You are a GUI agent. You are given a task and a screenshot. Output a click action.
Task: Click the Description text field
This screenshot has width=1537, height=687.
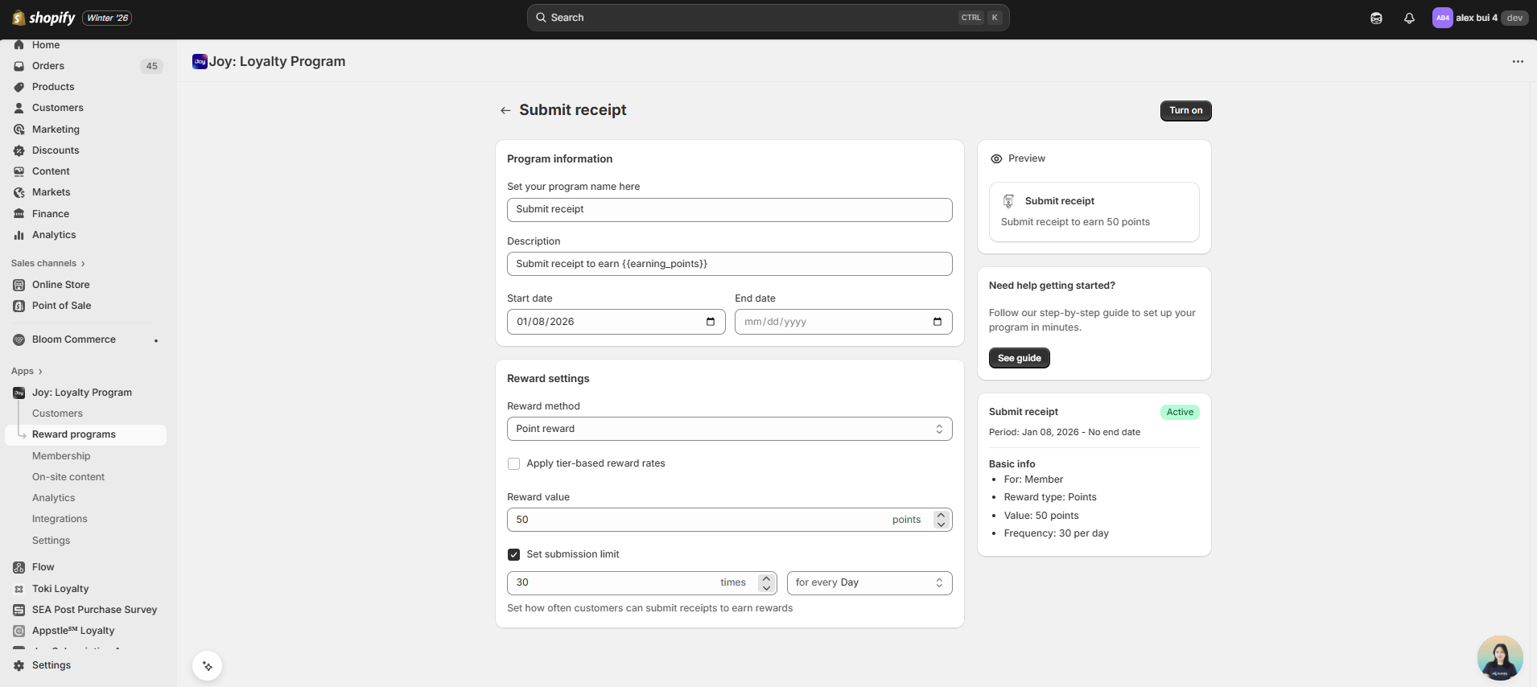[x=729, y=264]
